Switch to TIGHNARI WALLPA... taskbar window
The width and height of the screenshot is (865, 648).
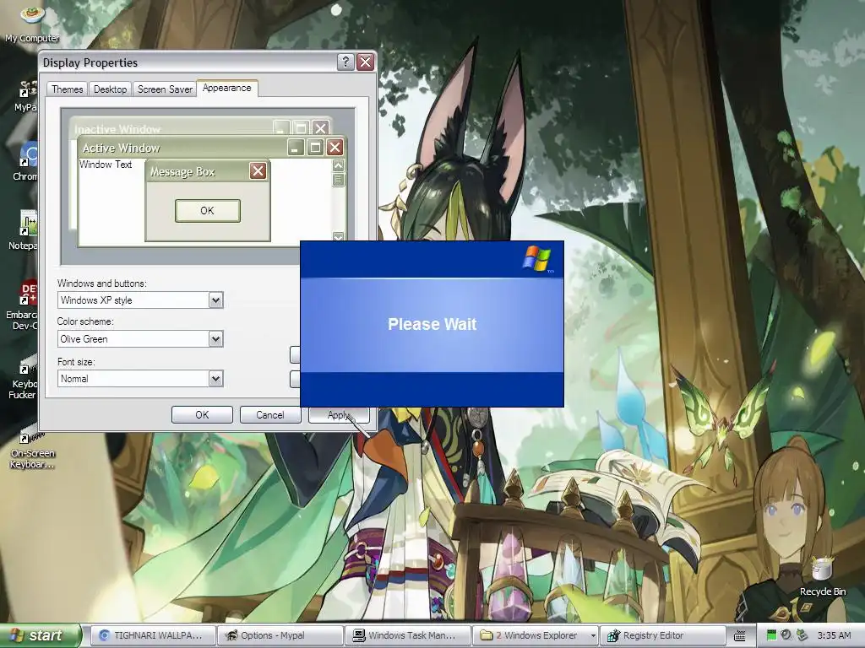152,635
